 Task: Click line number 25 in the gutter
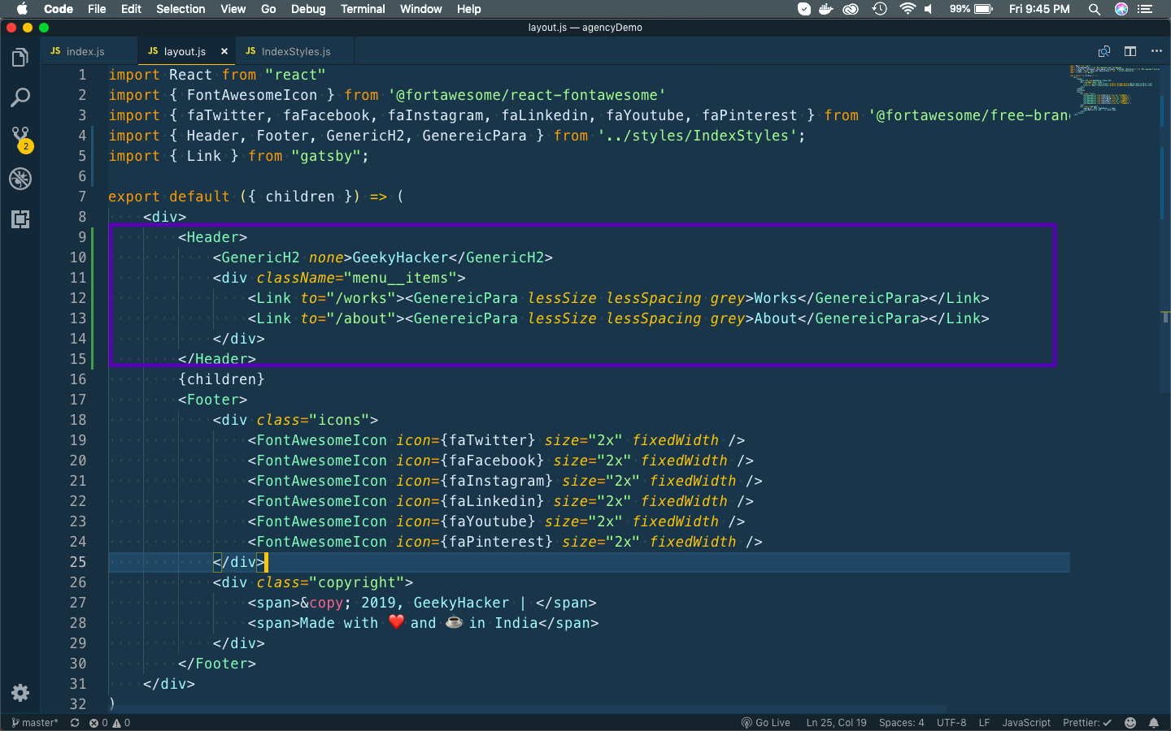pos(78,562)
